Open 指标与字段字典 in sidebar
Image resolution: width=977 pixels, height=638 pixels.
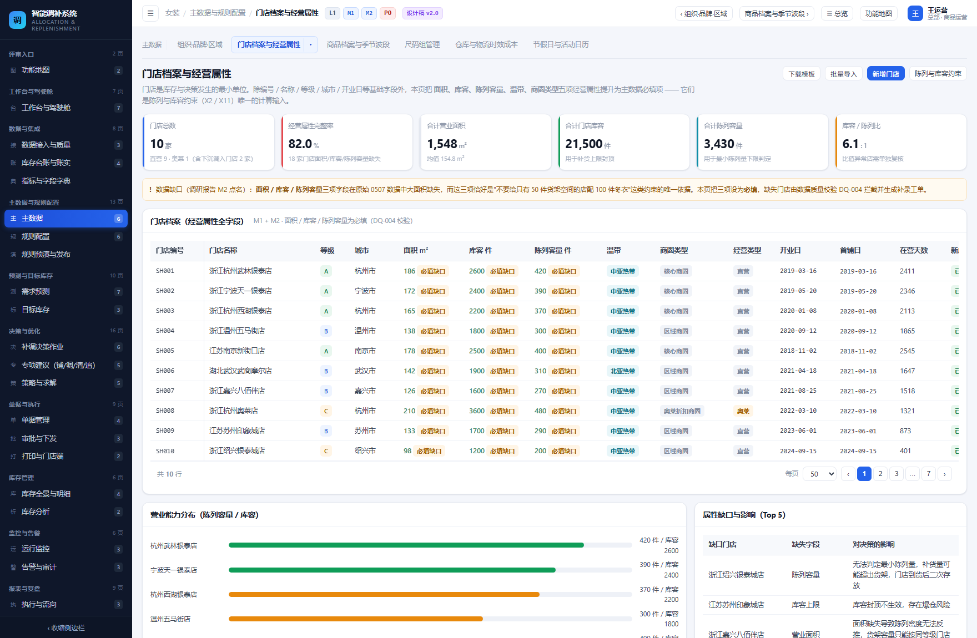point(66,181)
